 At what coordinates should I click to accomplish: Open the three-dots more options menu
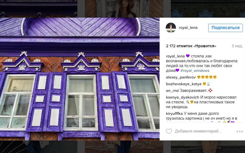point(240,131)
